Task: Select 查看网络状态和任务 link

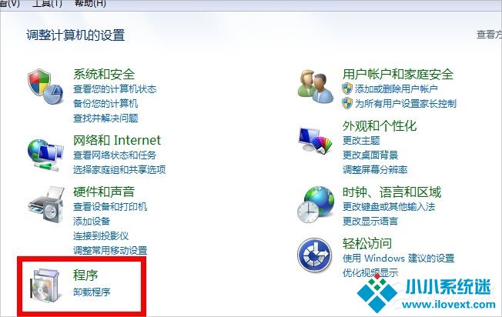Action: point(115,155)
